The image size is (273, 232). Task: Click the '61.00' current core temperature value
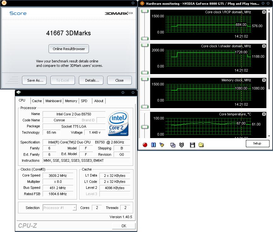click(x=256, y=124)
